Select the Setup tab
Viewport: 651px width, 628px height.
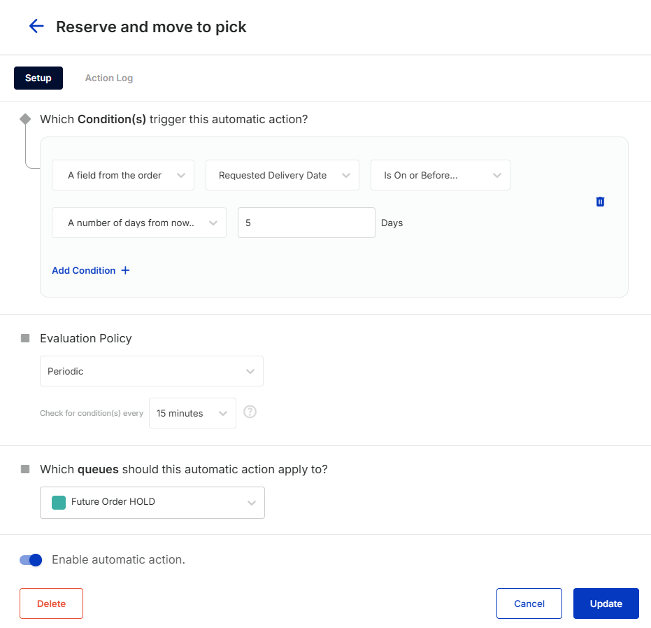coord(38,78)
